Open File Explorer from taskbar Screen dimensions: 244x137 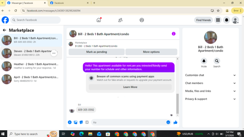click(90, 134)
